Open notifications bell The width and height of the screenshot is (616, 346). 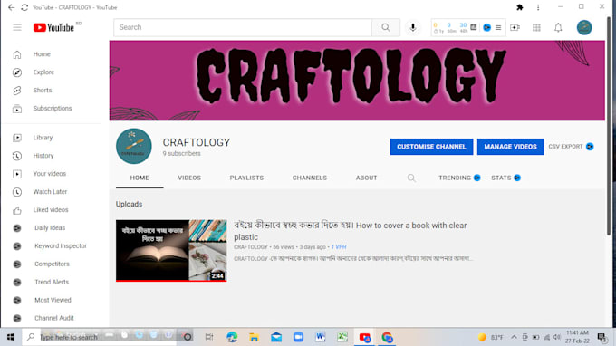coord(558,27)
